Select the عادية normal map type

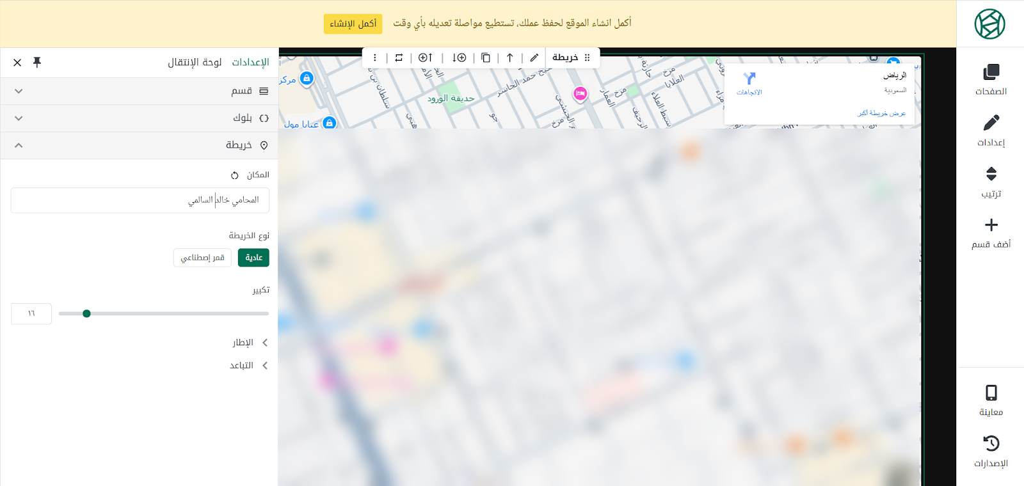tap(253, 258)
